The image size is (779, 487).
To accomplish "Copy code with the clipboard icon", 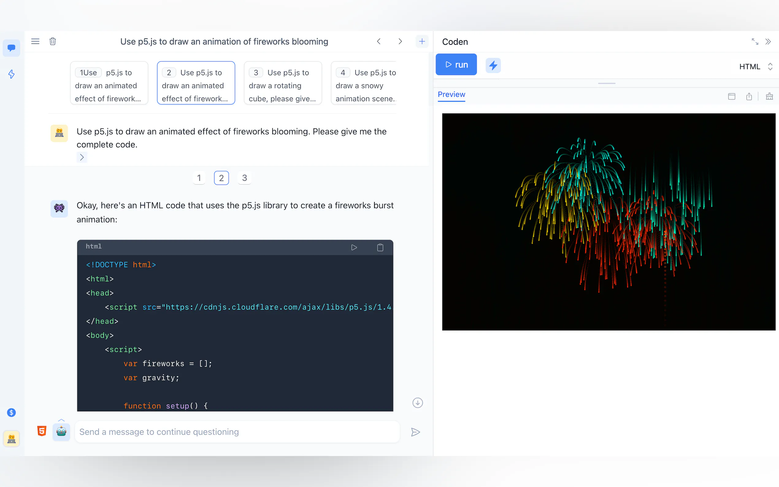I will click(x=380, y=247).
